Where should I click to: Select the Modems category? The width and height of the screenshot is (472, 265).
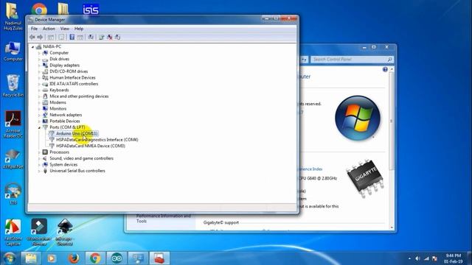tap(58, 102)
